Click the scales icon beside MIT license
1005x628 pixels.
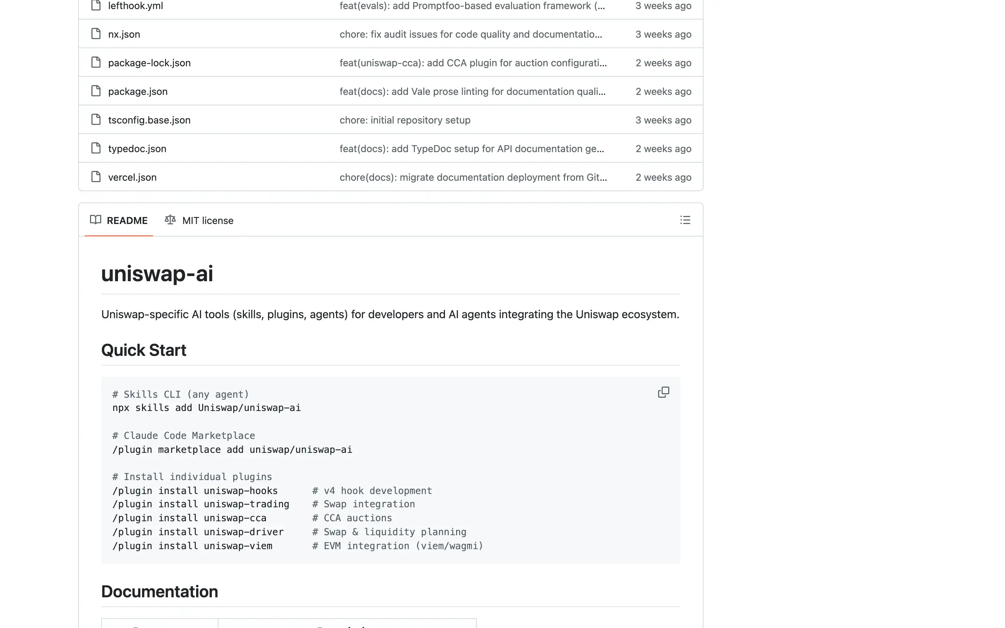tap(170, 220)
